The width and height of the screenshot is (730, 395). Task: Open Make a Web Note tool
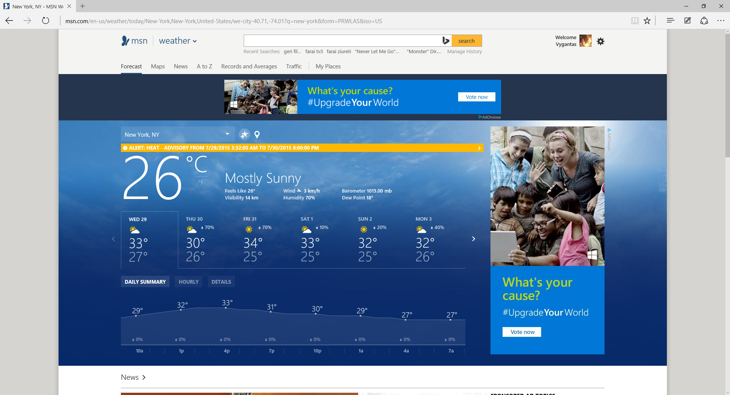click(x=687, y=21)
